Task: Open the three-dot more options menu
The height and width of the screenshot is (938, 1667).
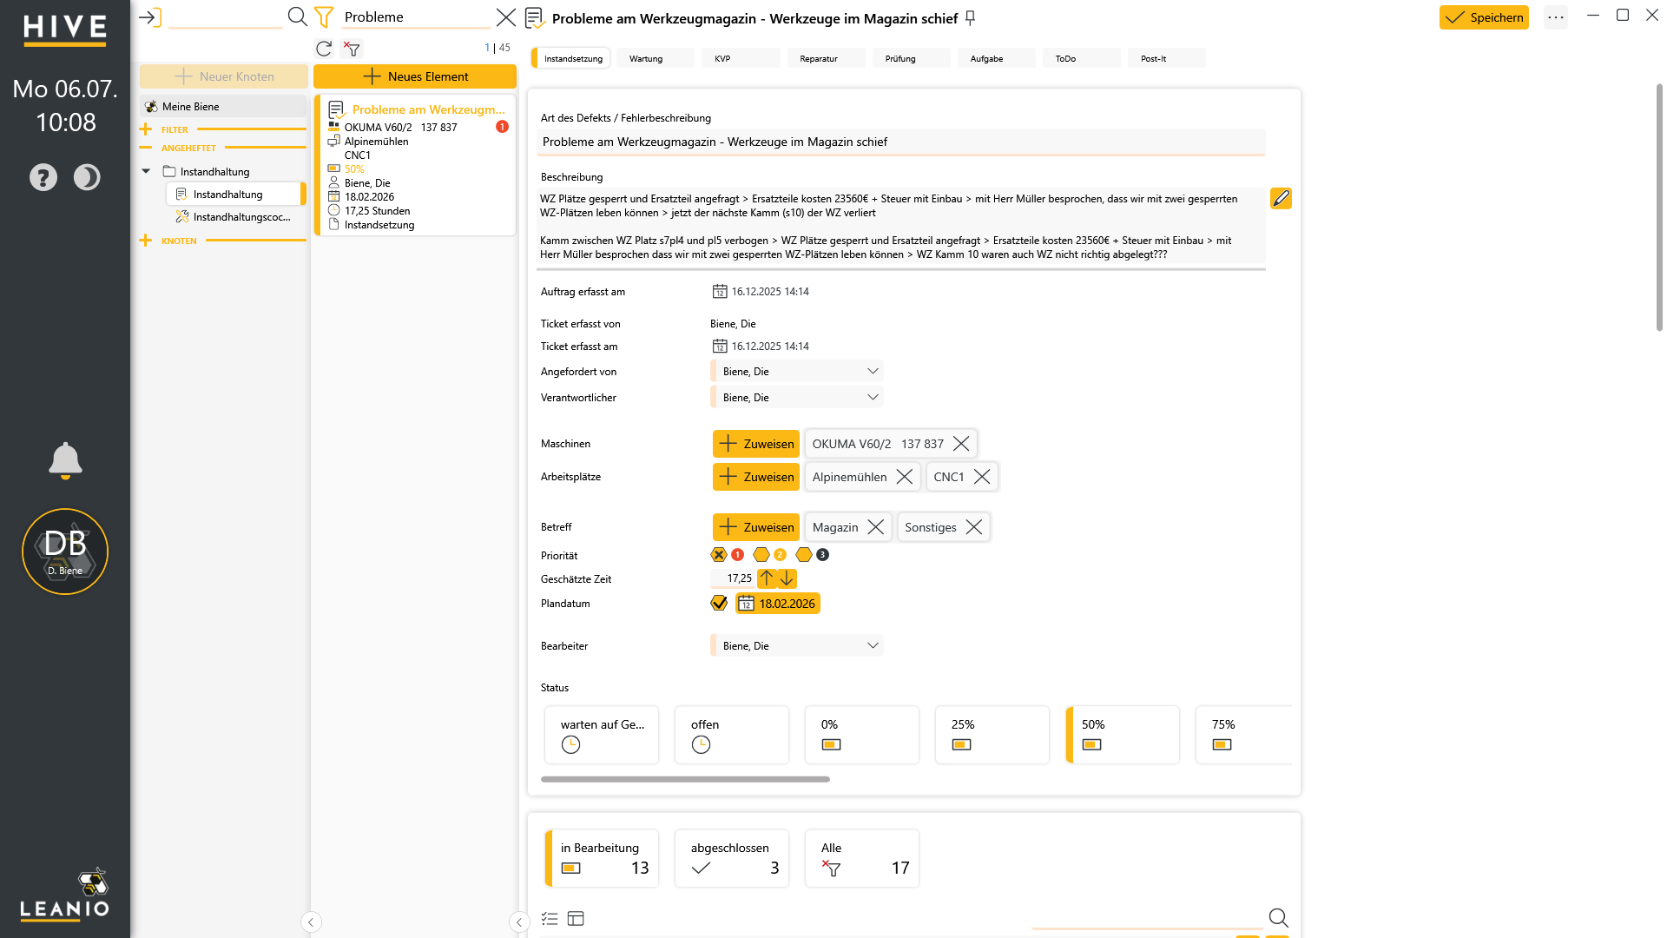Action: coord(1556,17)
